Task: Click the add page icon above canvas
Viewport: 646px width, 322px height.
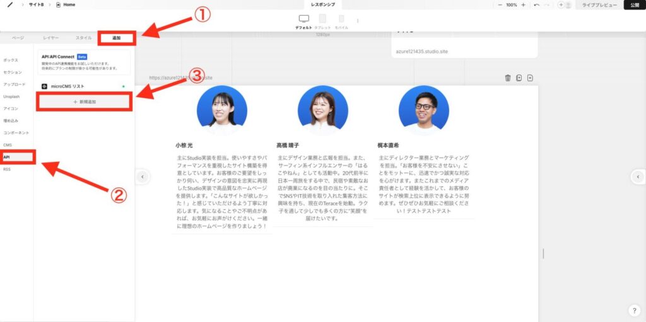Action: click(530, 78)
